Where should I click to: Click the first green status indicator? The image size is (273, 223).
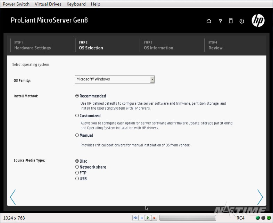pyautogui.click(x=258, y=218)
